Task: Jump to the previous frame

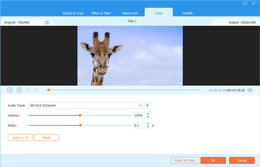Action: (x=28, y=90)
